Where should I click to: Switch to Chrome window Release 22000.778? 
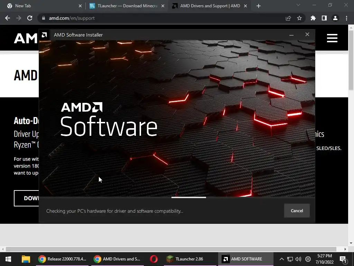62,259
